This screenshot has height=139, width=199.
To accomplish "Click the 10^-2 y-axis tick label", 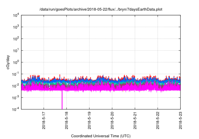I will coord(16,86).
